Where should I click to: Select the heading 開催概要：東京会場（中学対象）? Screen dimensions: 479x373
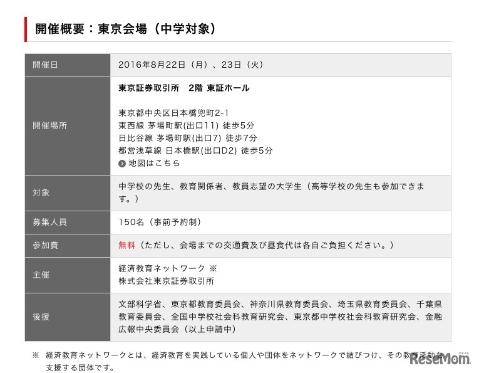(x=126, y=29)
